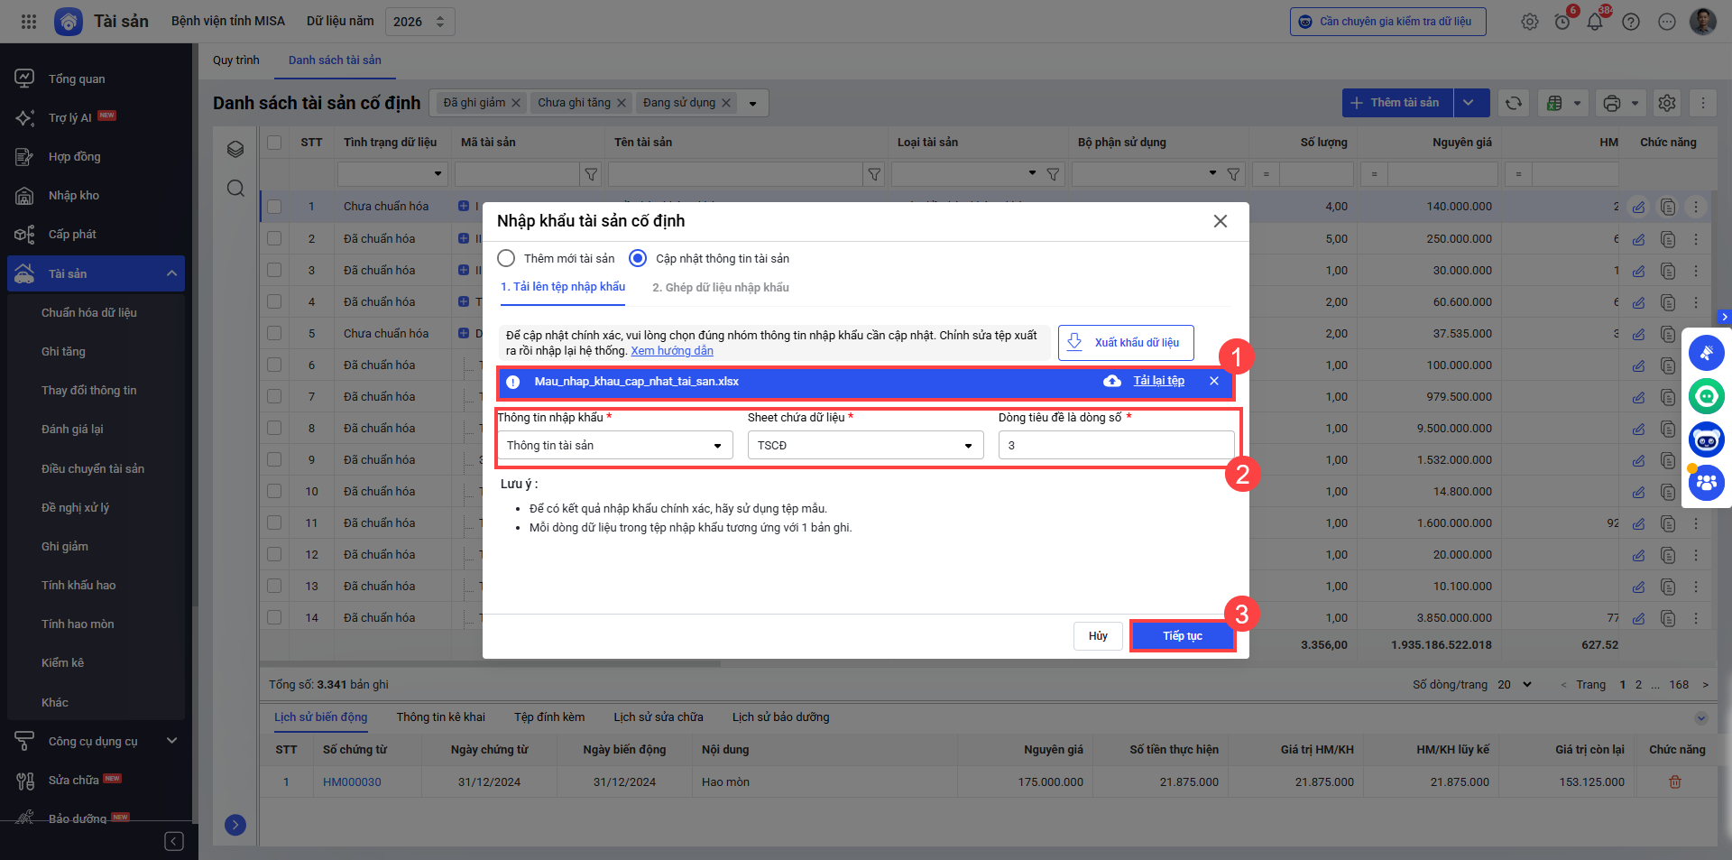Click the notification bell icon
1732x860 pixels.
[1595, 22]
